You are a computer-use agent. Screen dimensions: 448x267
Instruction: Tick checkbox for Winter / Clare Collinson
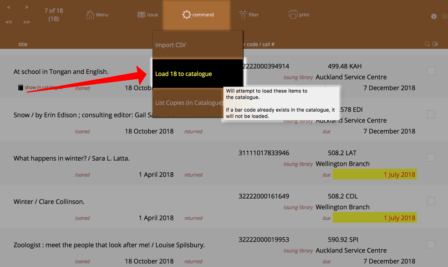[431, 201]
